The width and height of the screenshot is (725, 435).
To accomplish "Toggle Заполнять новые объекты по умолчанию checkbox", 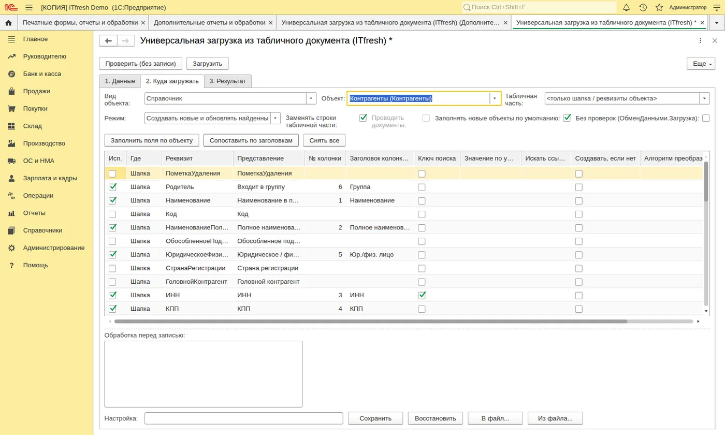I will point(567,118).
